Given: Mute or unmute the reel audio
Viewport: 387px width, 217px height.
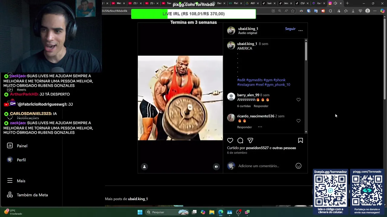Looking at the screenshot, I should [216, 167].
